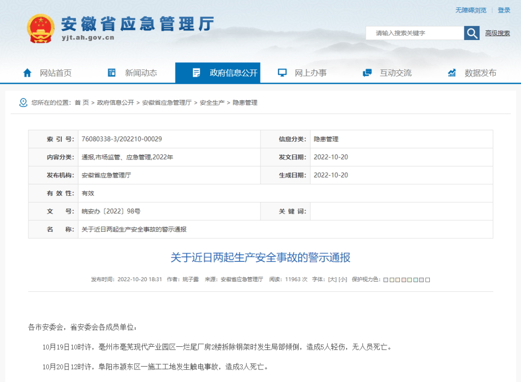Select the news icon next to 新闻动态
521x382 pixels.
click(x=111, y=72)
